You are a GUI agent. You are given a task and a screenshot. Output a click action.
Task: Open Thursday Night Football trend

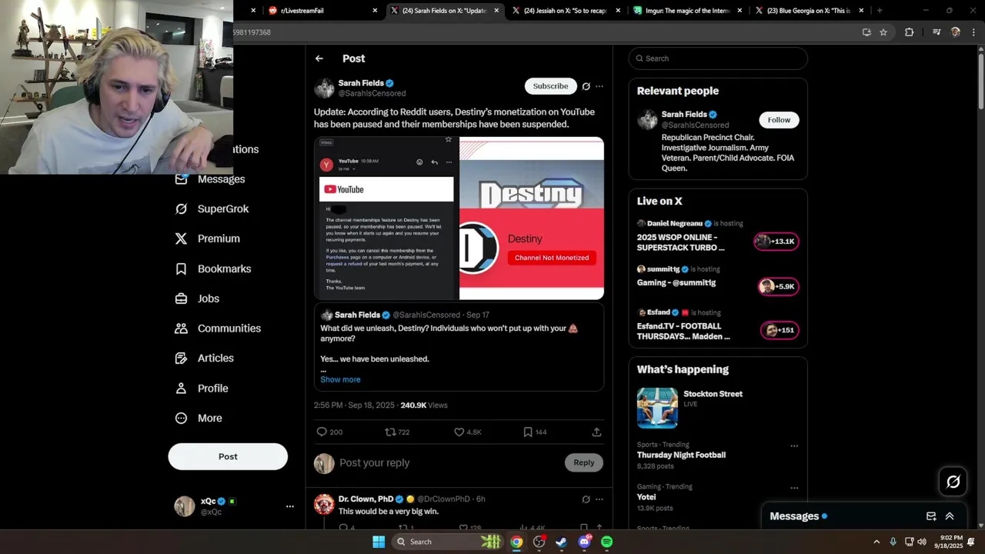coord(681,455)
